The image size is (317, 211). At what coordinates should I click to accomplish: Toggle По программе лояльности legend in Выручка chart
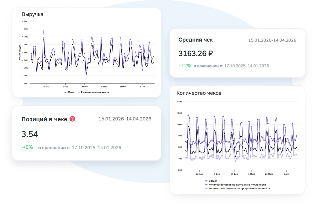[93, 92]
